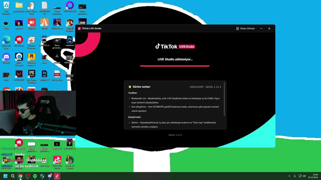This screenshot has width=321, height=180.
Task: Select the Riot Client desktop shortcut
Action: 19,41
